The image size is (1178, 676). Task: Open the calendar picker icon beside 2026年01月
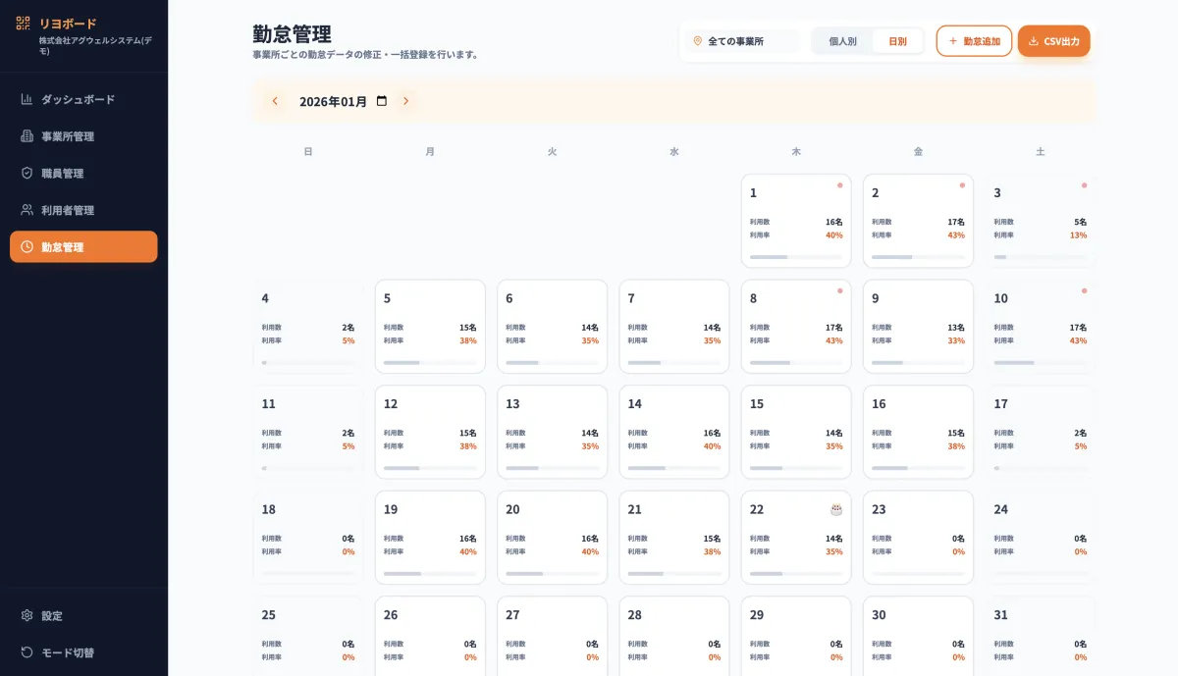pos(382,101)
